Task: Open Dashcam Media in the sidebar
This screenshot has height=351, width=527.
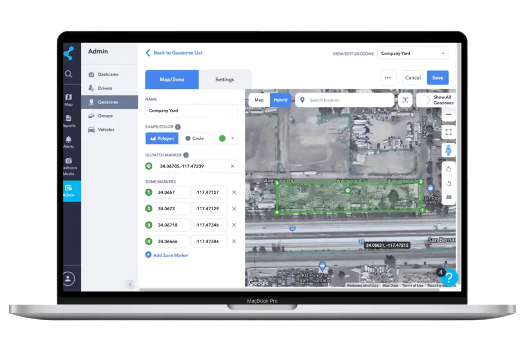Action: (68, 166)
